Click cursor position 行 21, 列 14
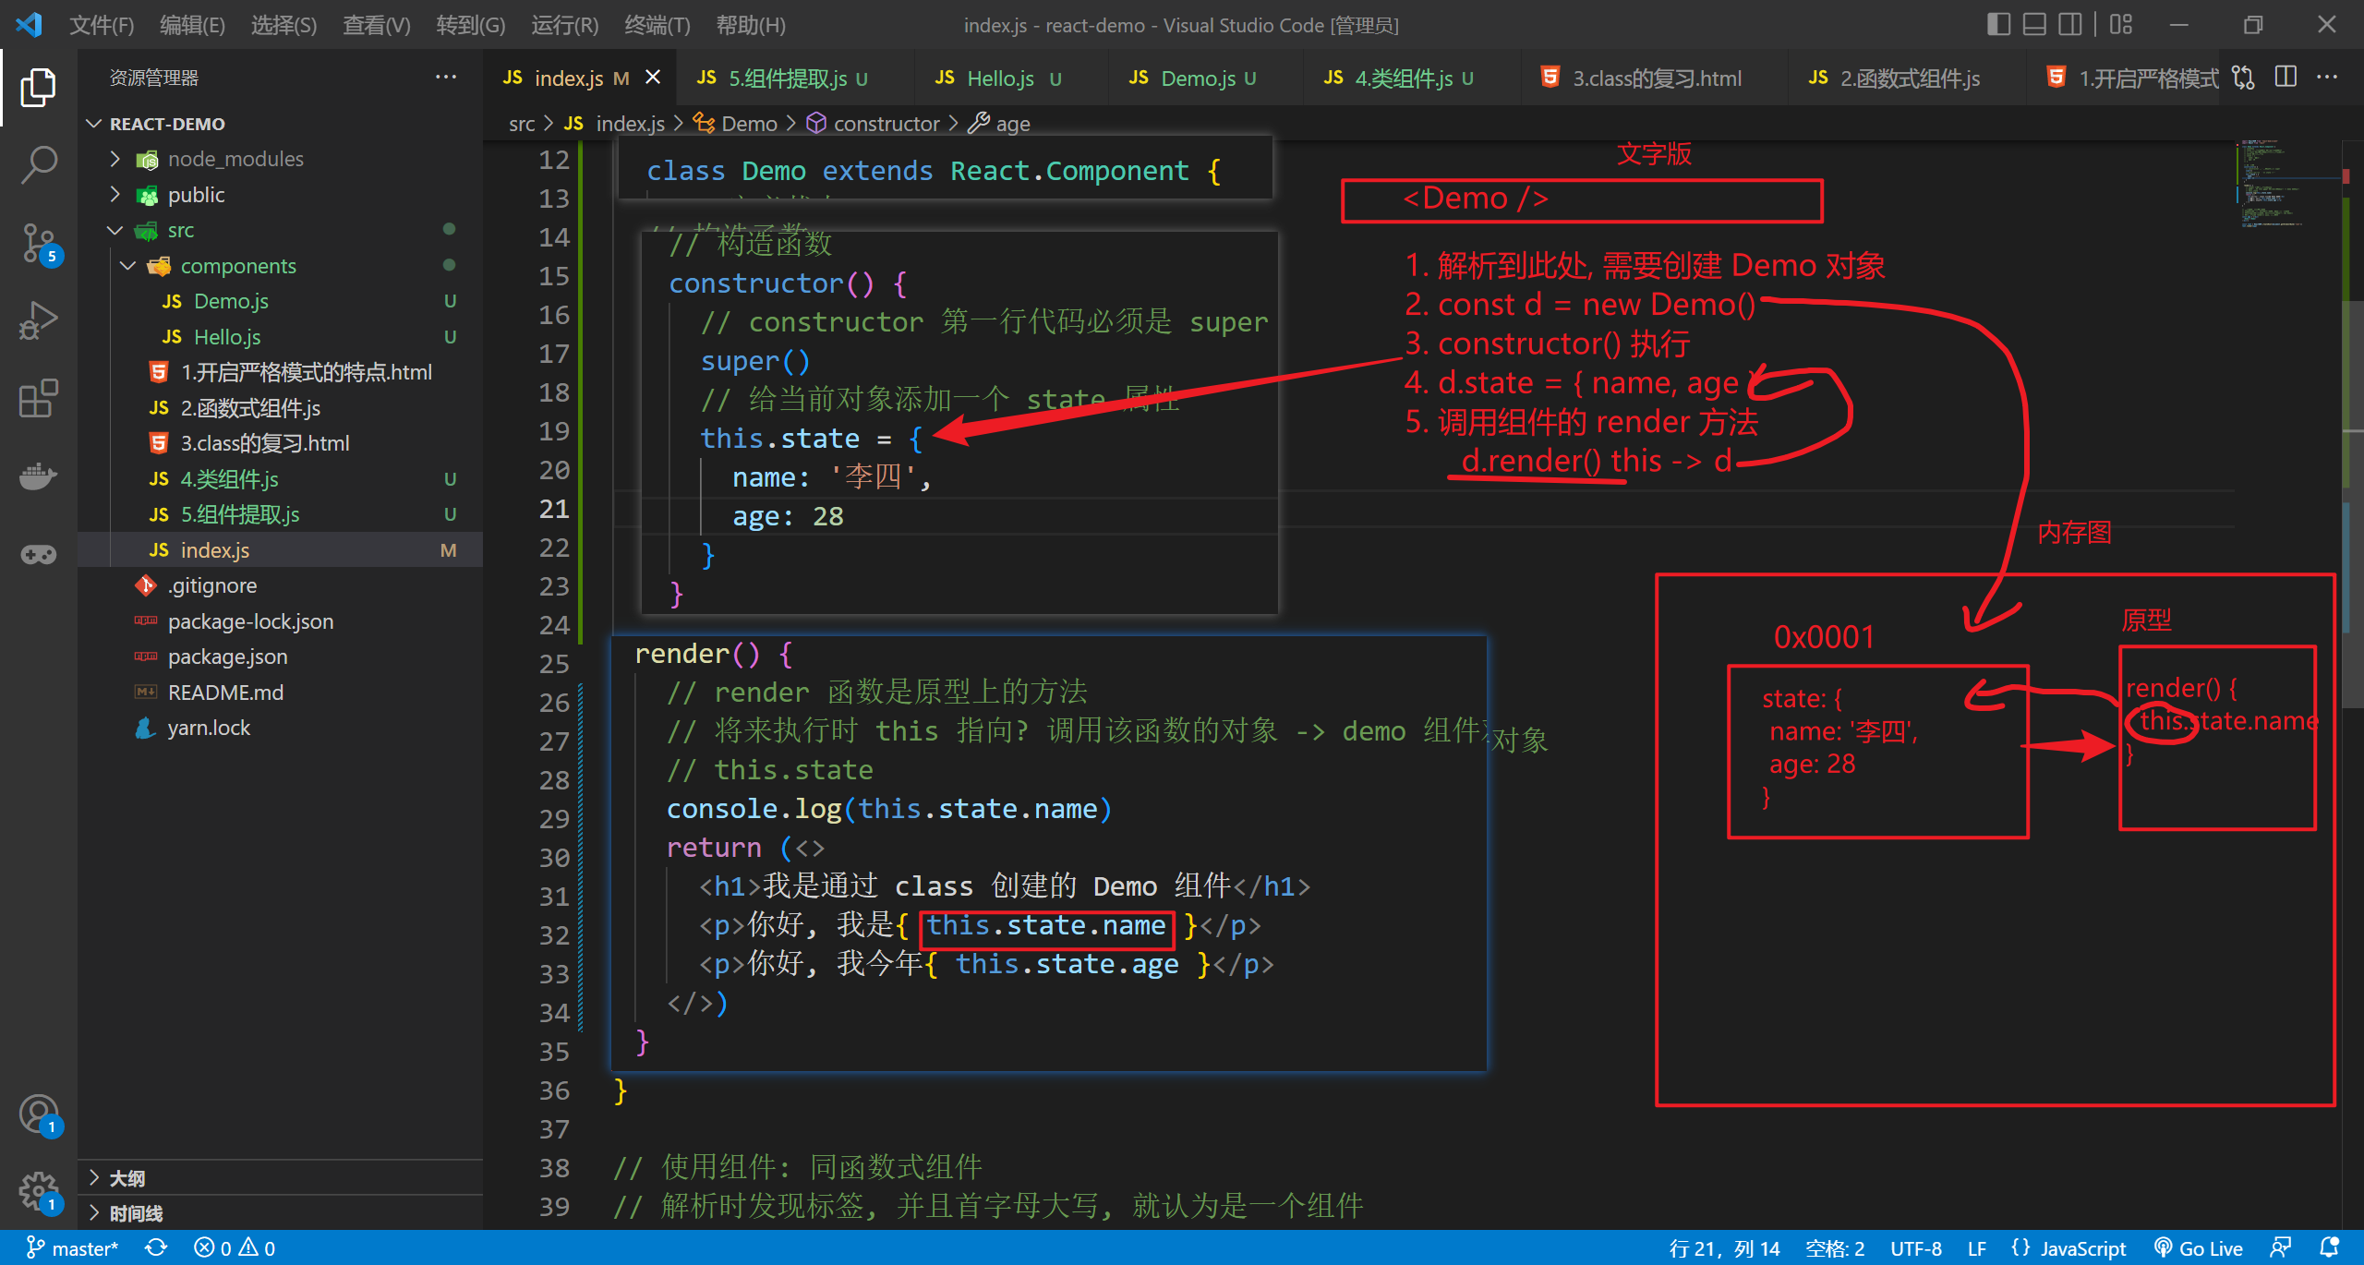 (x=1724, y=1248)
